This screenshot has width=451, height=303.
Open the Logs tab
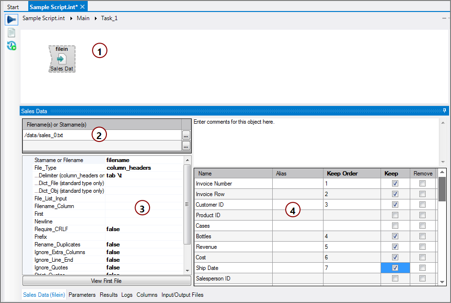pos(127,295)
